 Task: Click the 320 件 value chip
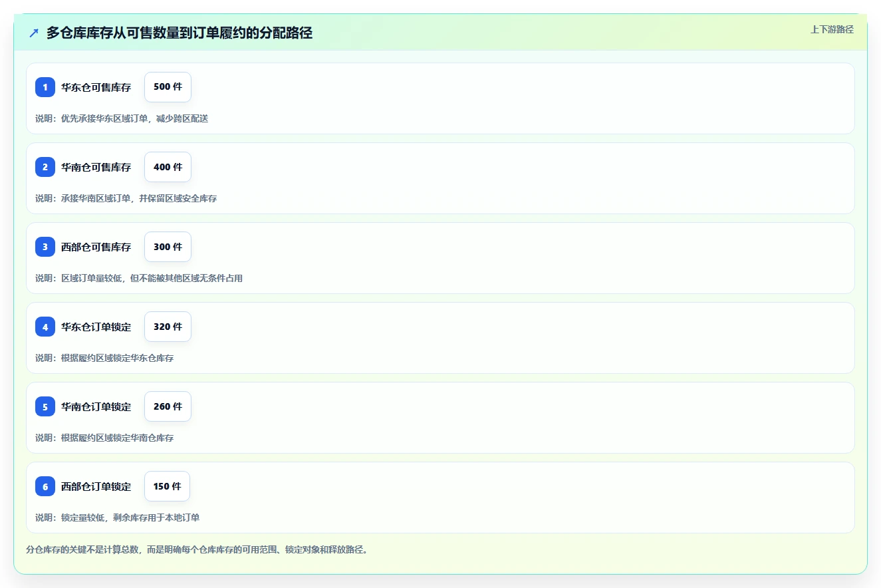(x=168, y=327)
